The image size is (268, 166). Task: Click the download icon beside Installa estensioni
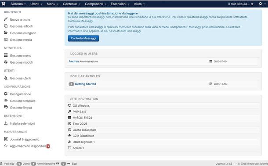[x=6, y=123]
